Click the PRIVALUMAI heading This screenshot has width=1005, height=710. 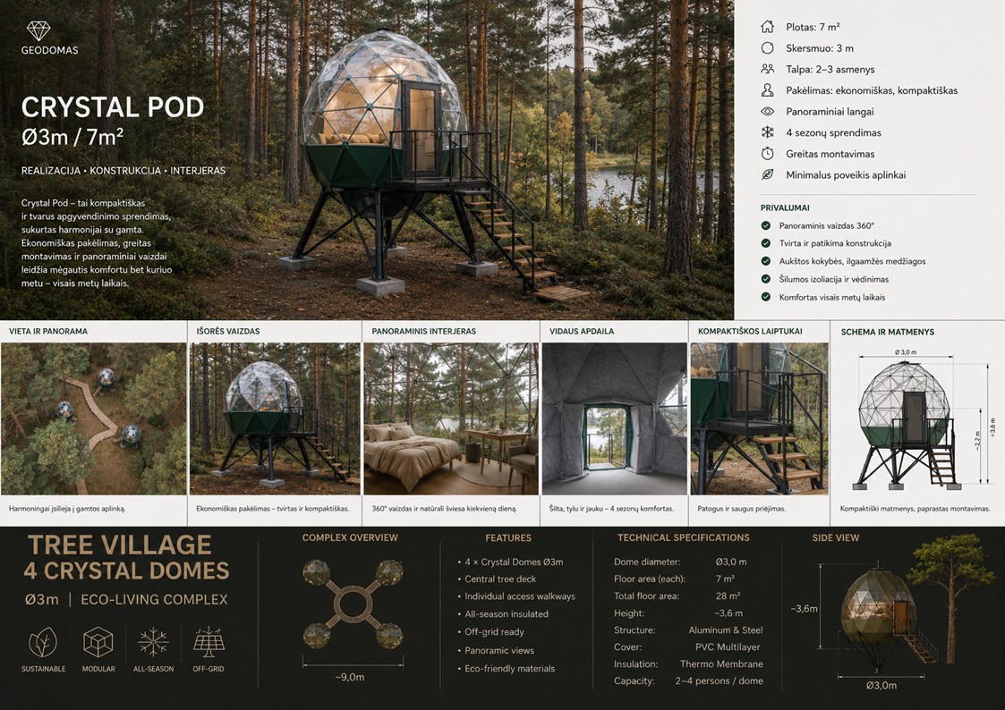pos(785,207)
